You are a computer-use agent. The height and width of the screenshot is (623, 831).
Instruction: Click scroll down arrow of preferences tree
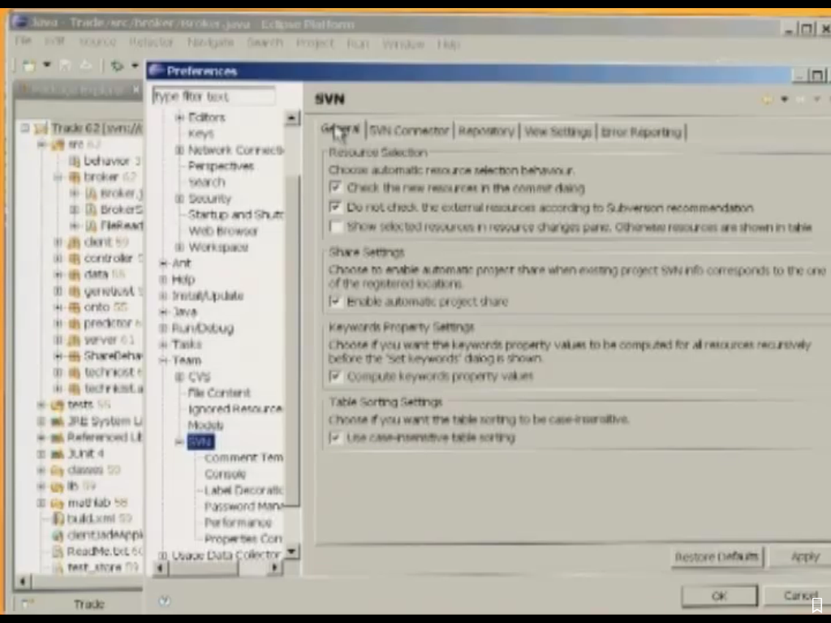click(x=292, y=552)
